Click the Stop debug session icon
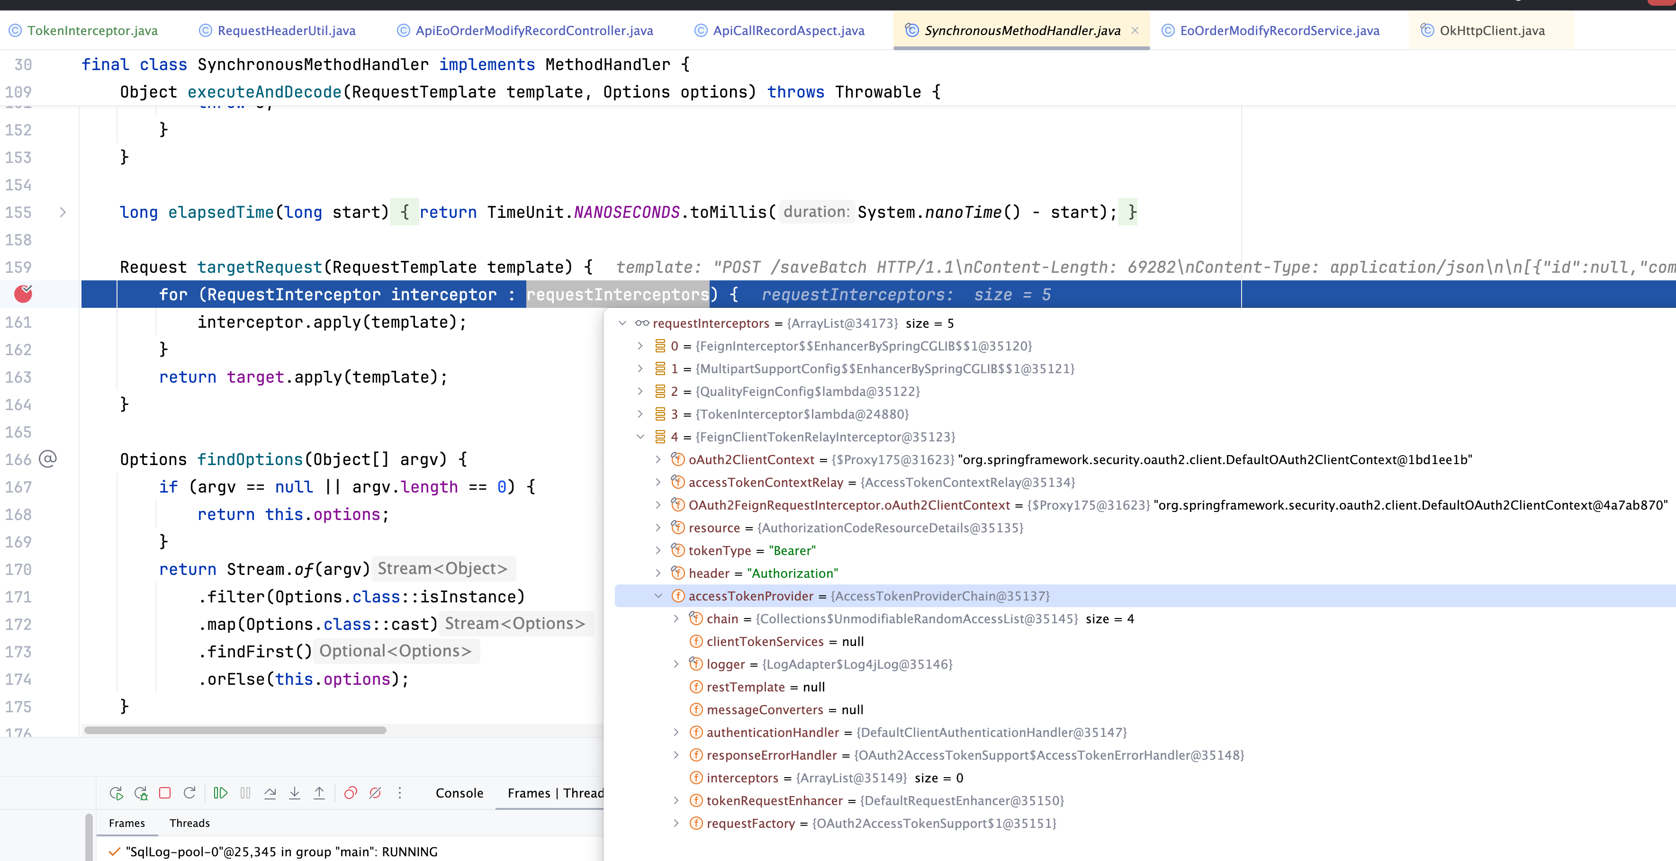 (x=164, y=793)
